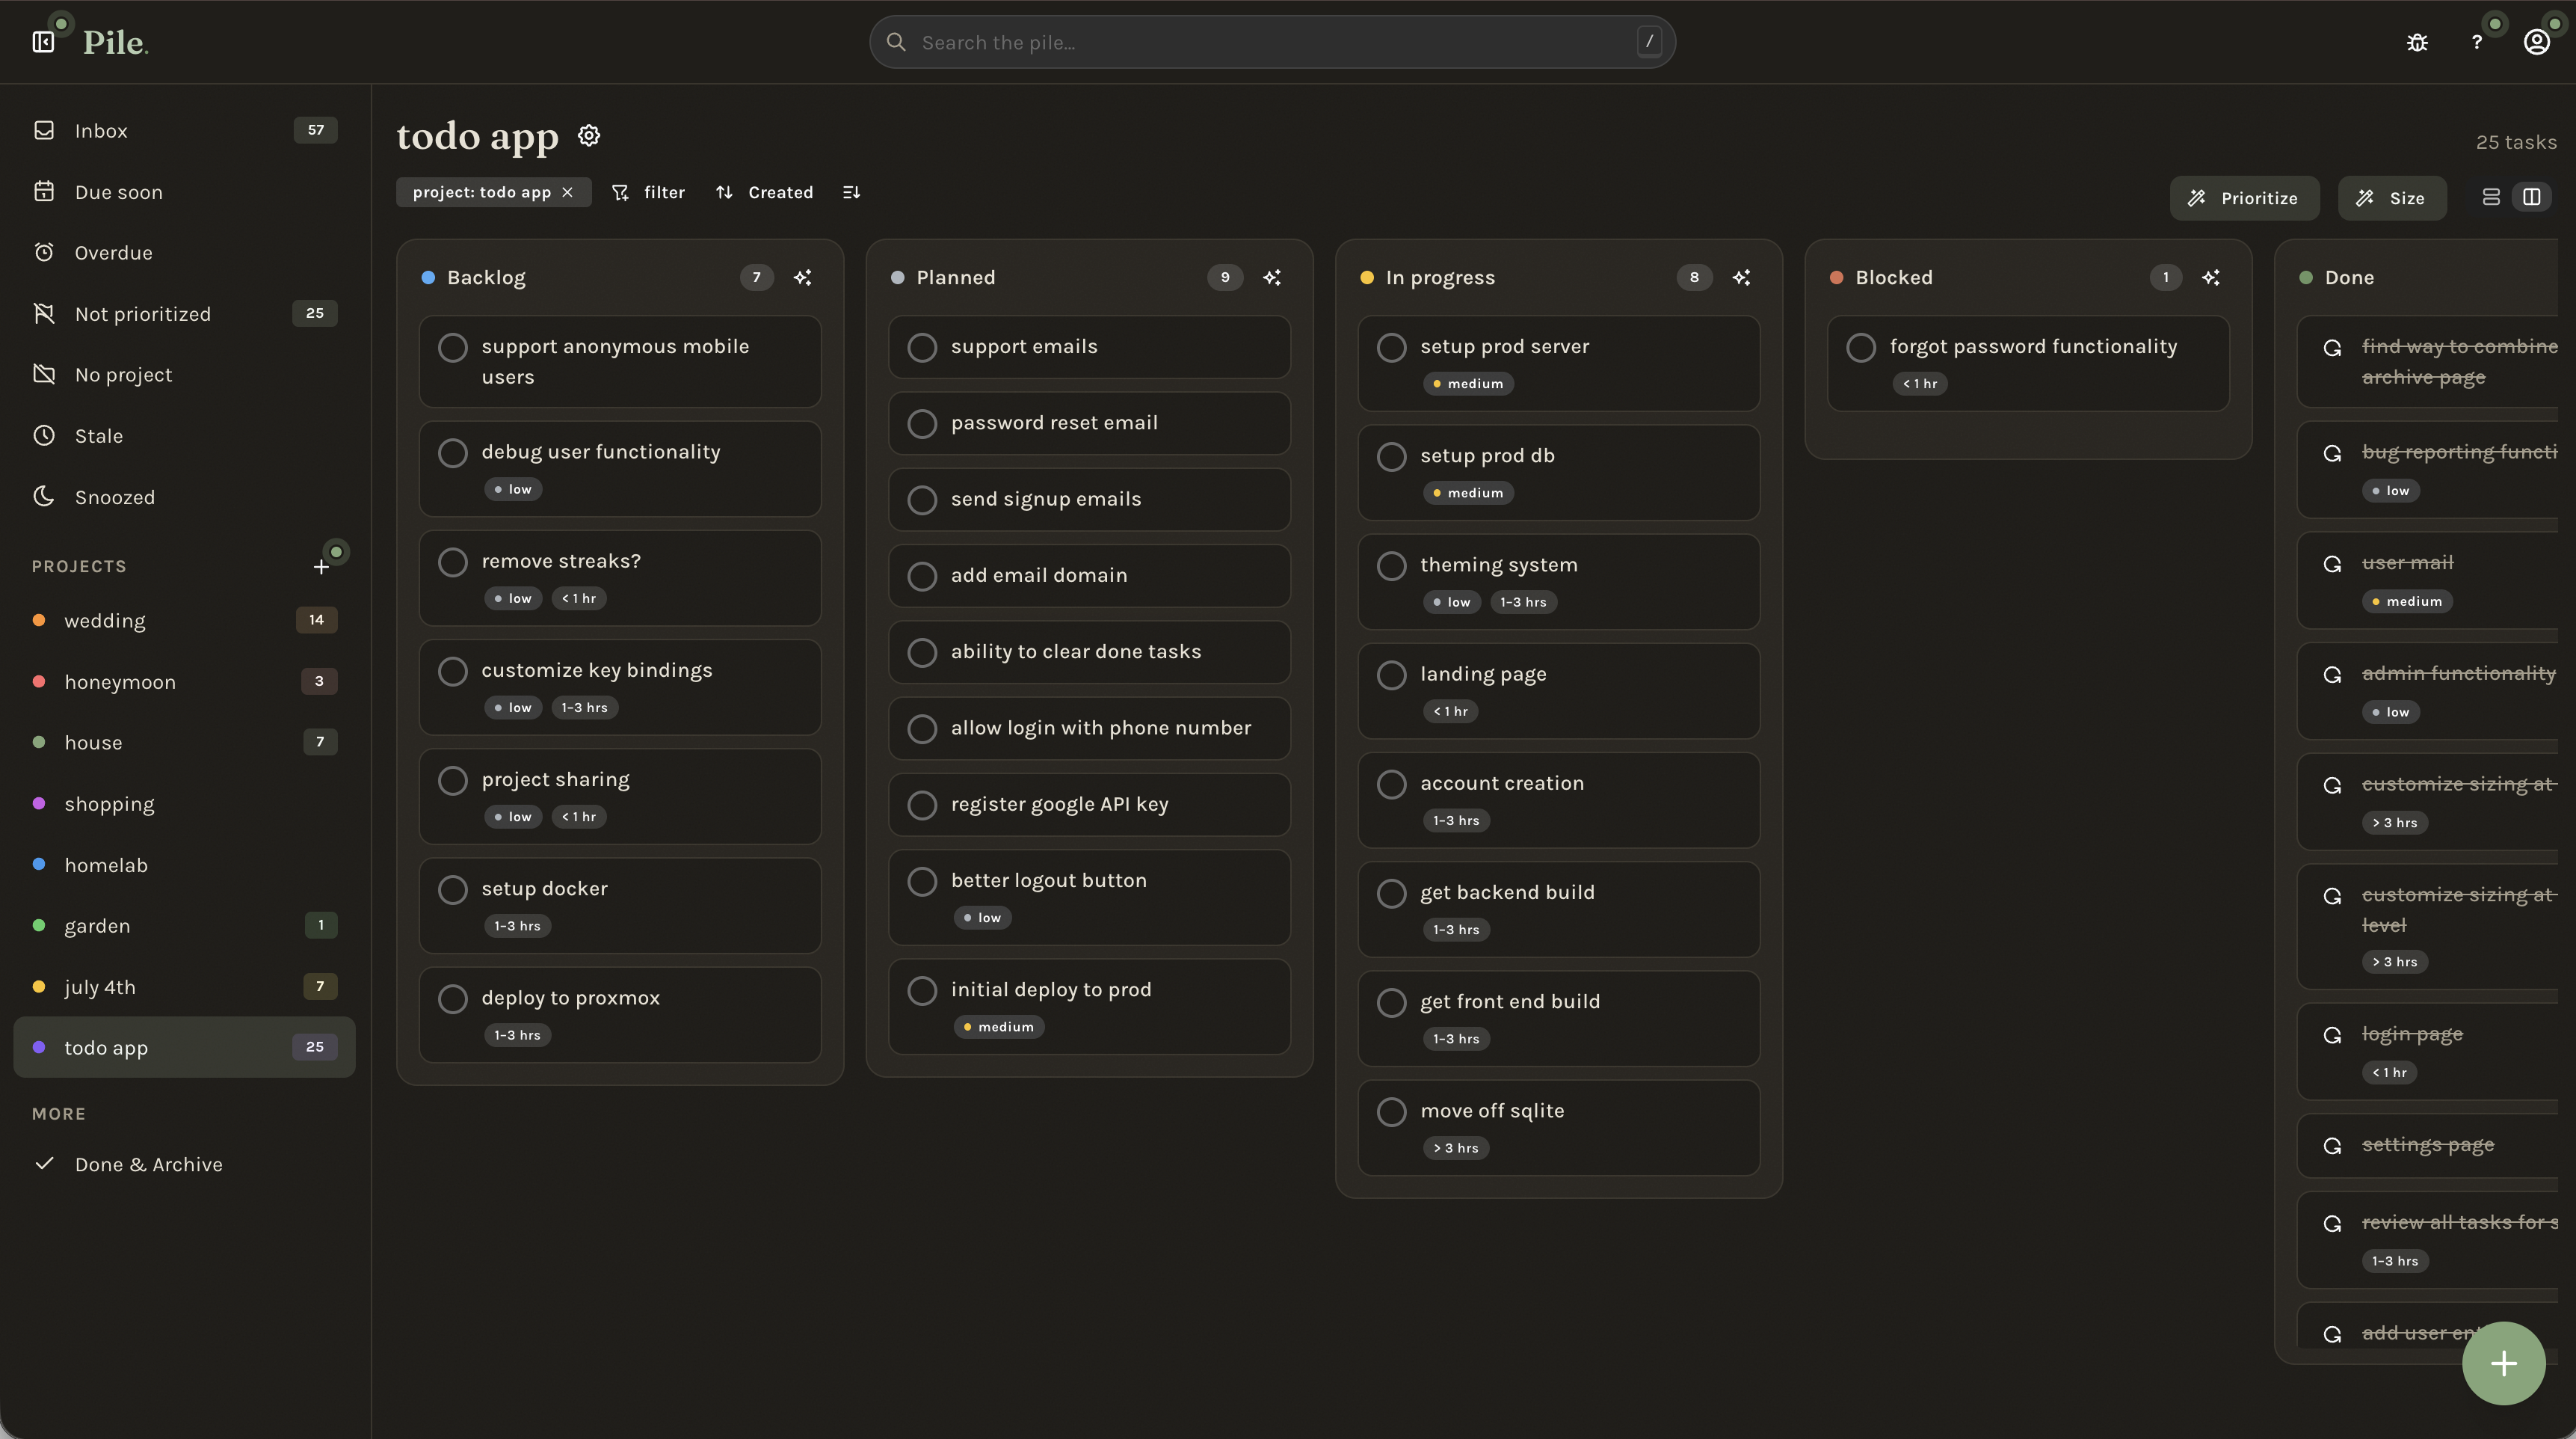Open the wedding project
The image size is (2576, 1439).
(x=185, y=621)
